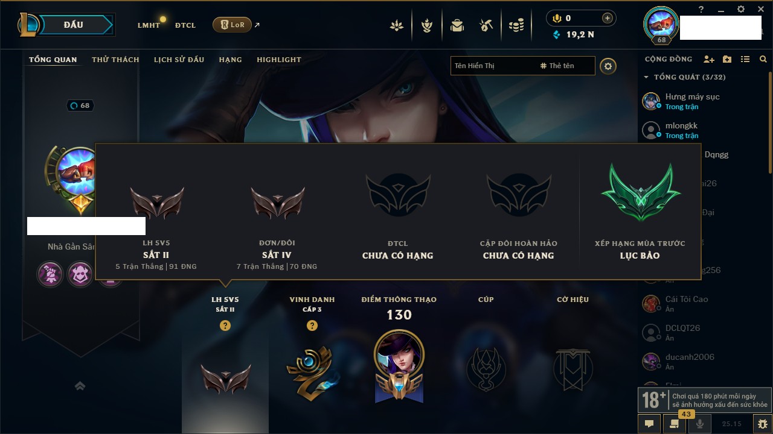Toggle the microphone mute button
The width and height of the screenshot is (773, 434).
coord(700,424)
